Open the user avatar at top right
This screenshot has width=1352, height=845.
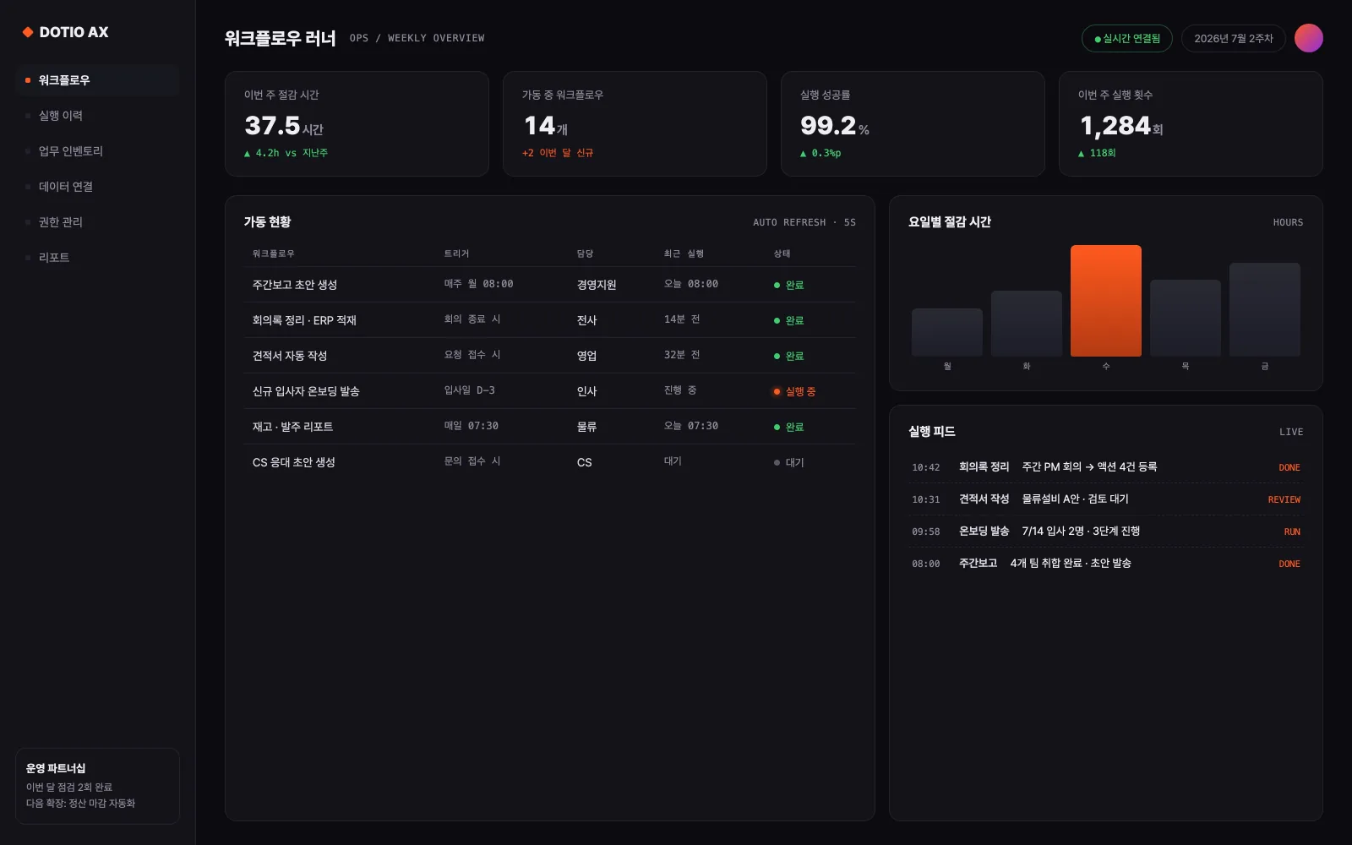pos(1308,38)
